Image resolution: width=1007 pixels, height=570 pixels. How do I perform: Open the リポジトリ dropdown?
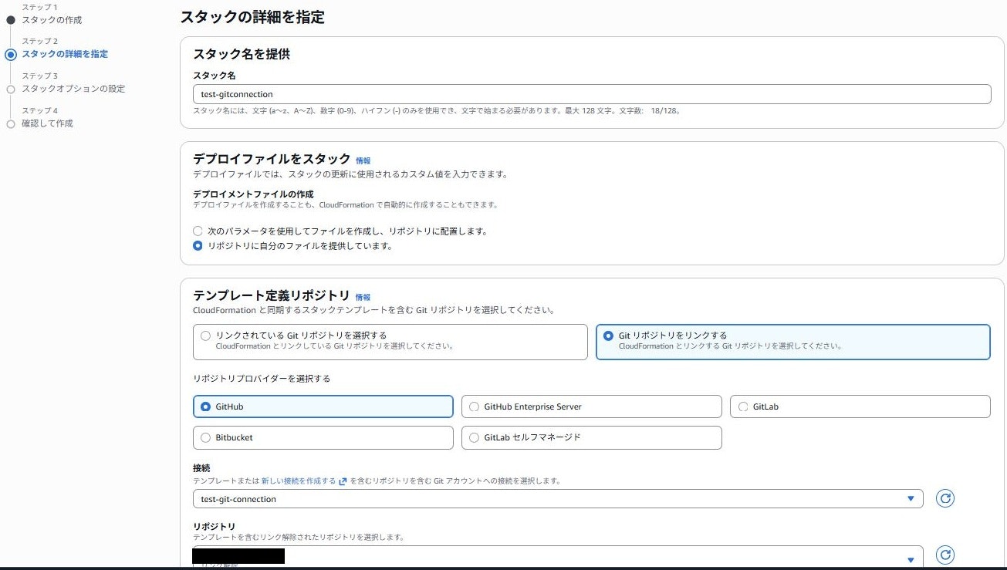(x=558, y=555)
